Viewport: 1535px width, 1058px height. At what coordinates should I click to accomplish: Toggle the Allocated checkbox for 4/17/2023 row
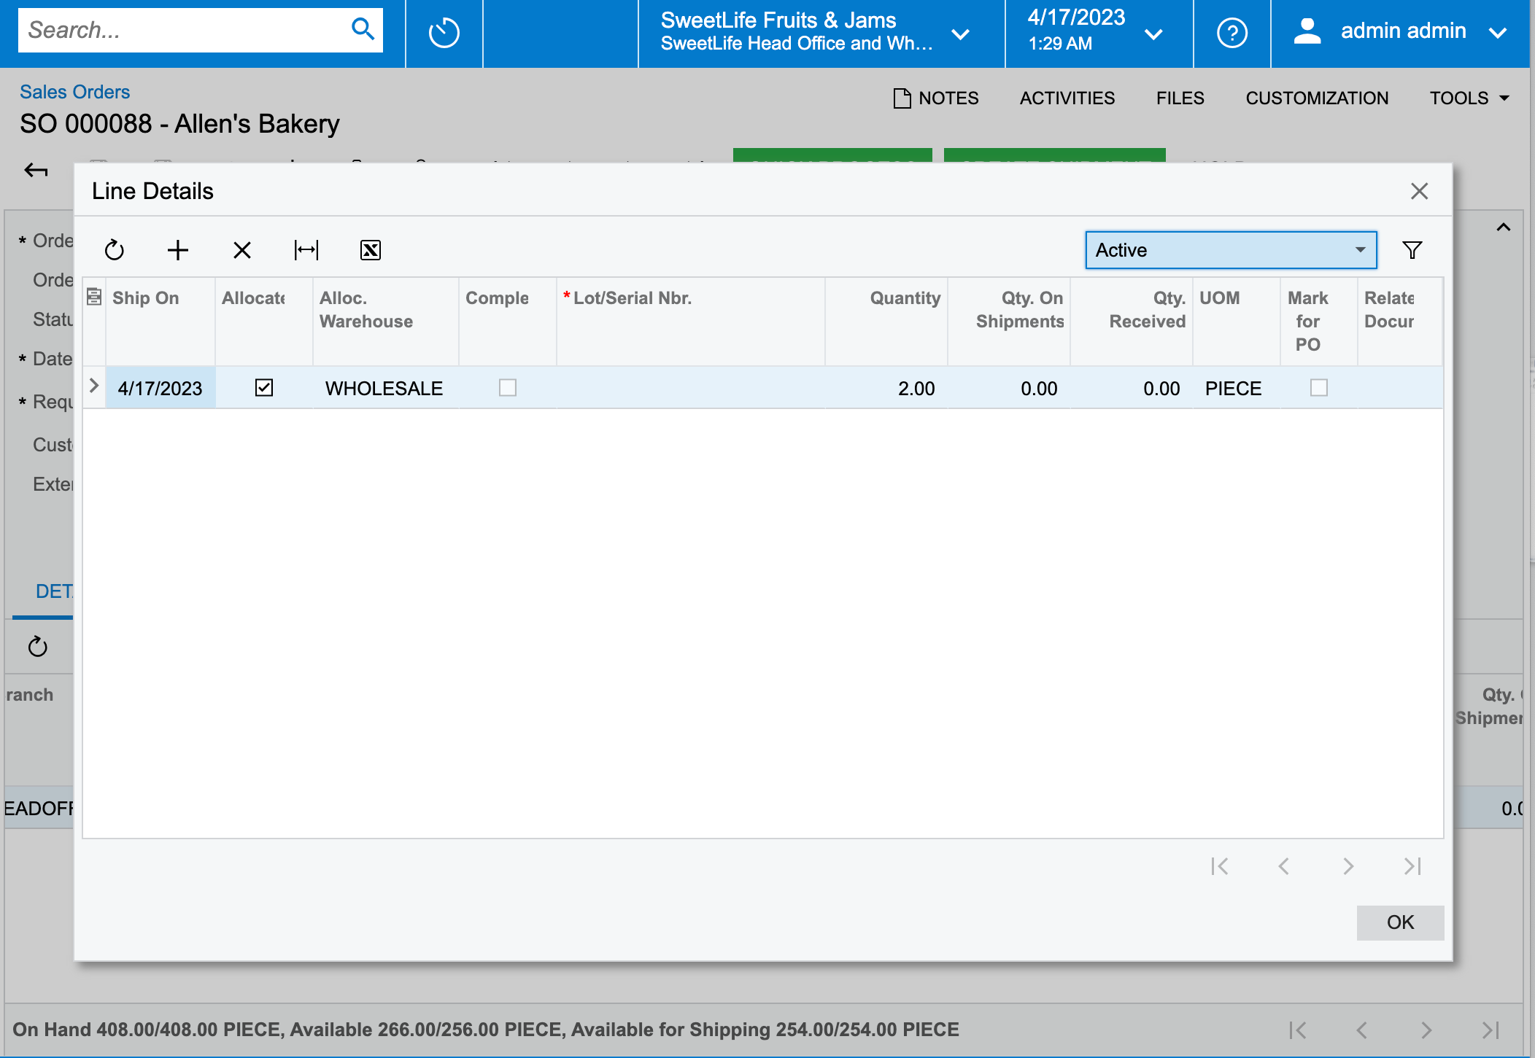(264, 388)
